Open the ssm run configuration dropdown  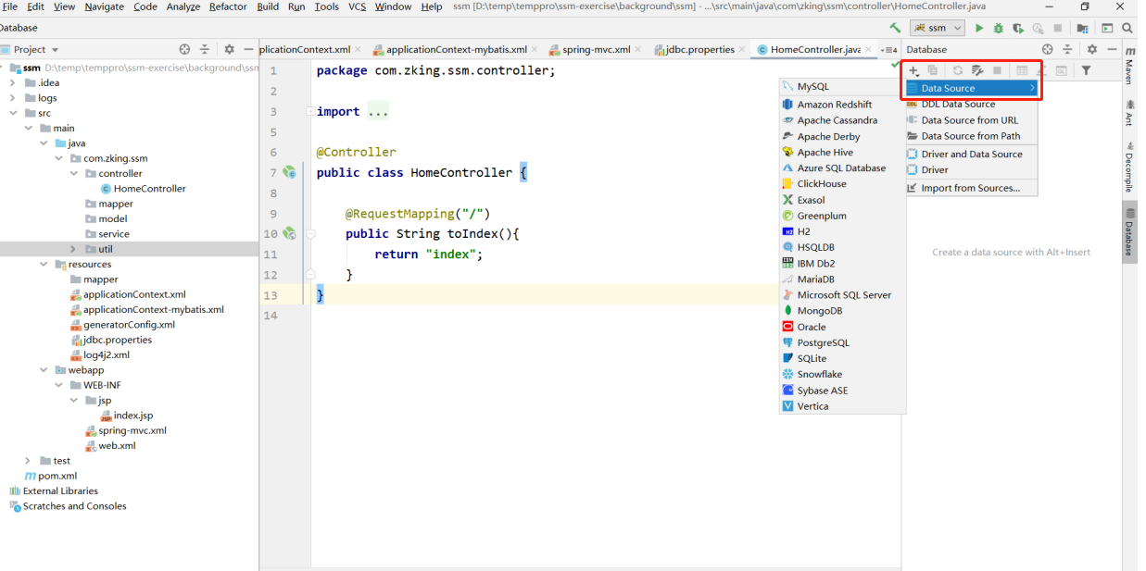coord(938,28)
